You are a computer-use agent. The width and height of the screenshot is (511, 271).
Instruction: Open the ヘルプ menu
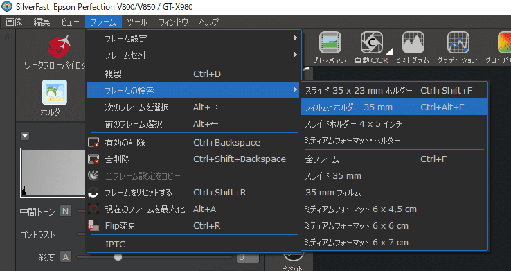coord(209,22)
